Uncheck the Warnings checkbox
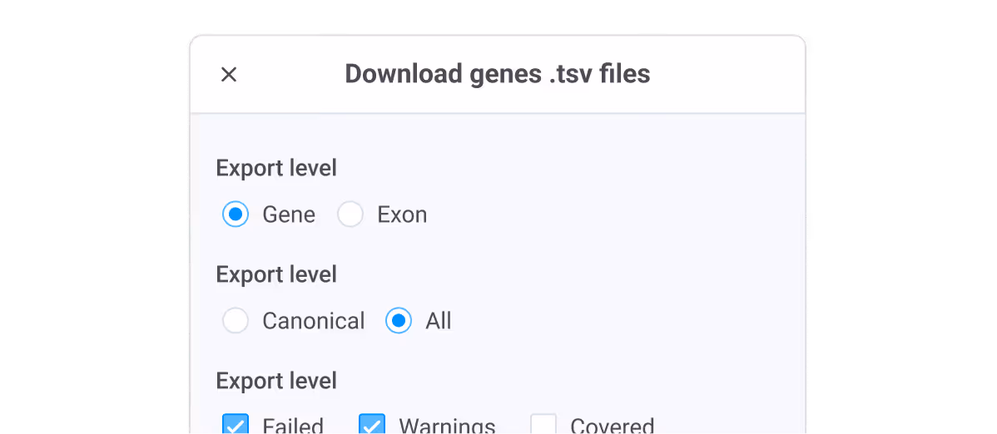 tap(372, 424)
